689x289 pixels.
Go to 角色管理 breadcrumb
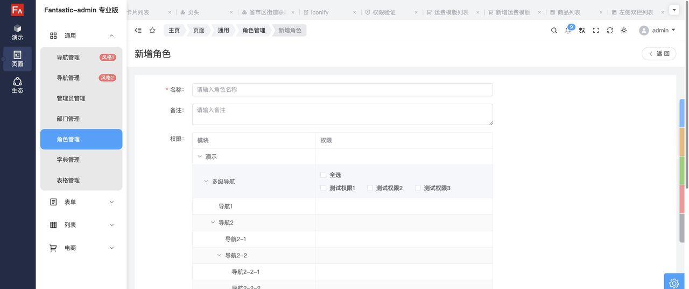tap(254, 31)
